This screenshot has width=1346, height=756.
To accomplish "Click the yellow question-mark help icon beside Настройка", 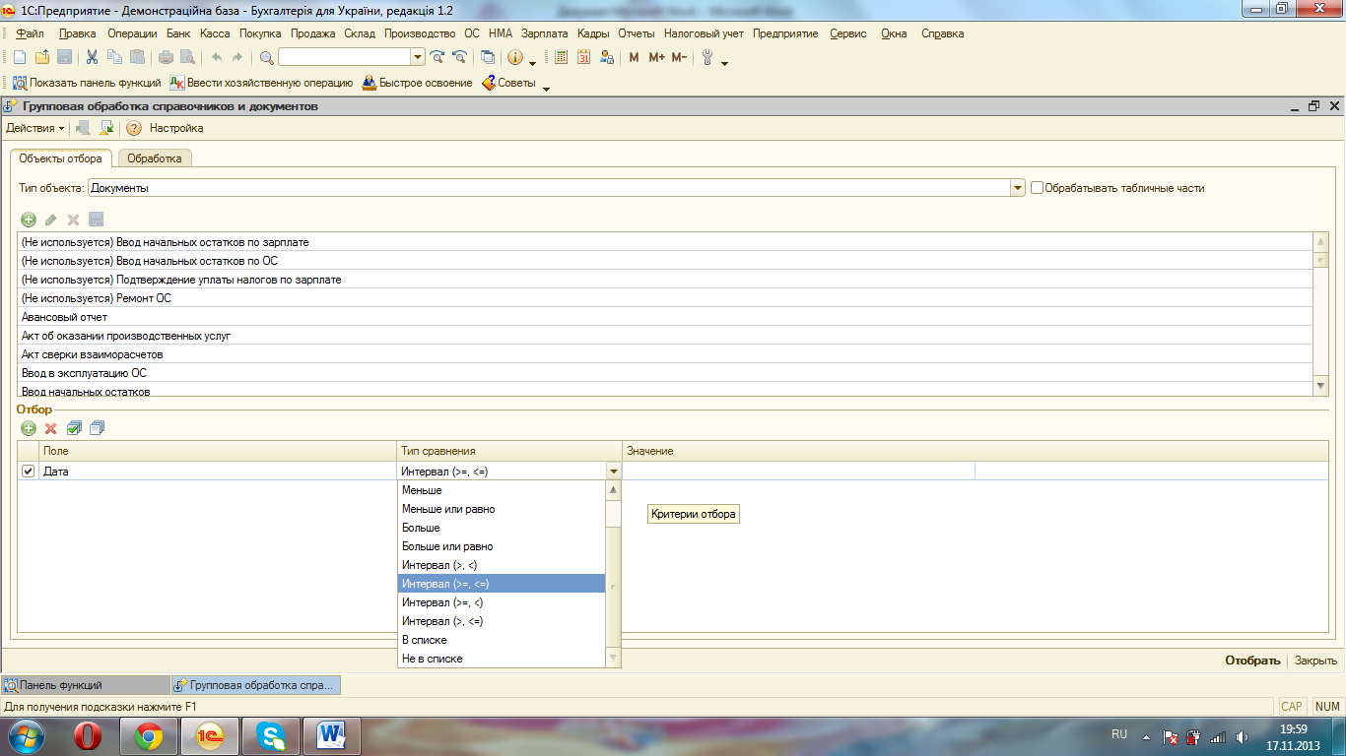I will [133, 128].
